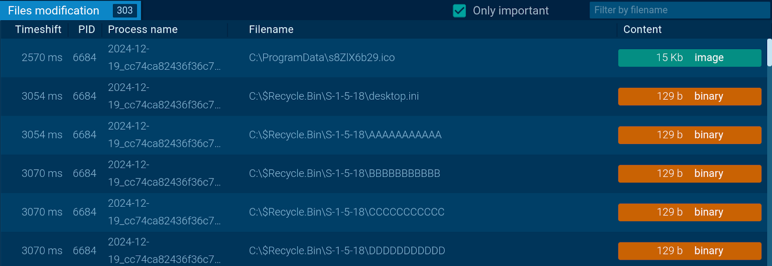Click the Filter by filename field
772x266 pixels.
coord(678,10)
